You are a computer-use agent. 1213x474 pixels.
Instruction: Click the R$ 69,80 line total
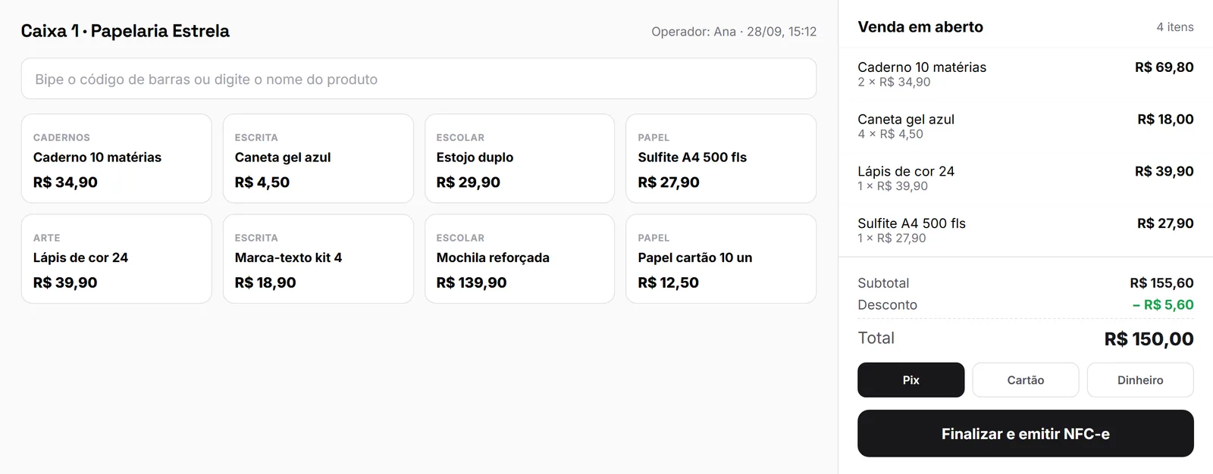[1164, 67]
